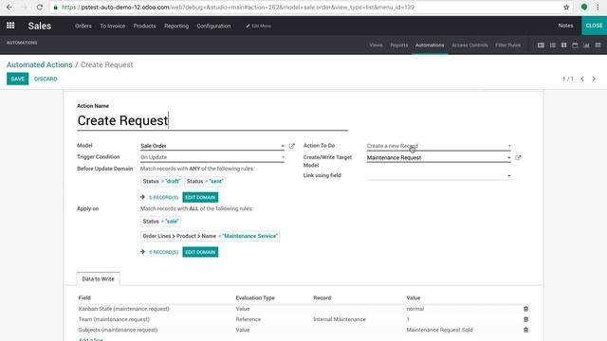This screenshot has height=341, width=607.
Task: Open the Maintenance Request external link icon
Action: click(x=518, y=157)
